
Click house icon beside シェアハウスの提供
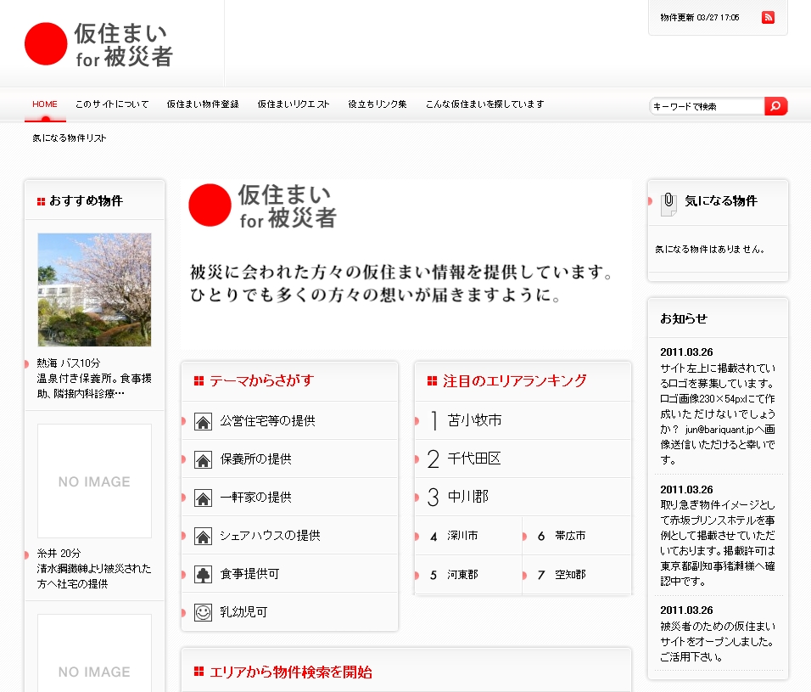pyautogui.click(x=203, y=536)
